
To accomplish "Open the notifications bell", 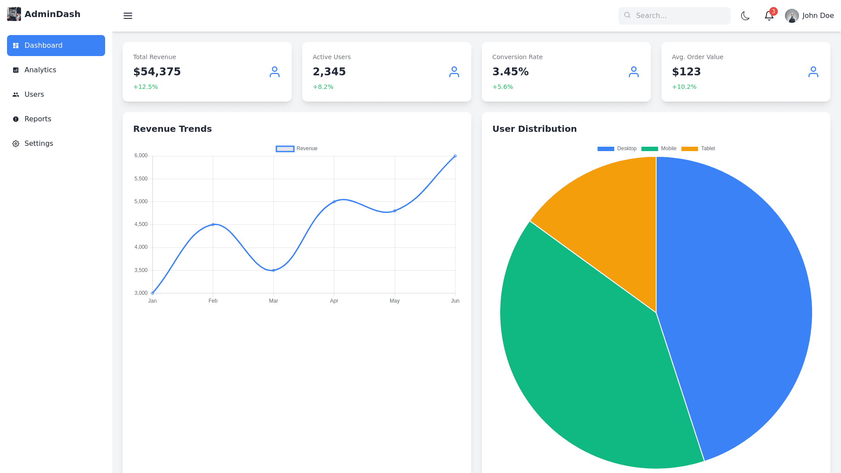I will click(769, 16).
